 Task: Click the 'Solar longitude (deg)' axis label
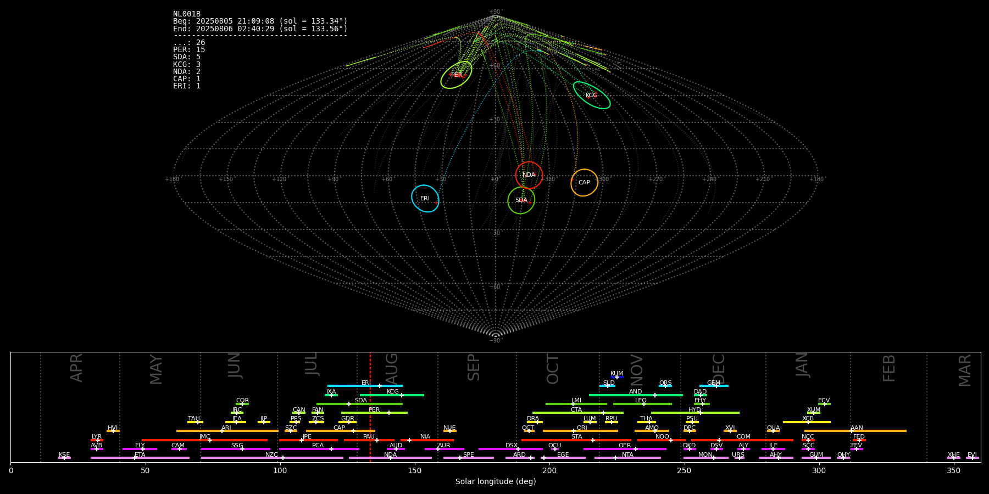496,481
